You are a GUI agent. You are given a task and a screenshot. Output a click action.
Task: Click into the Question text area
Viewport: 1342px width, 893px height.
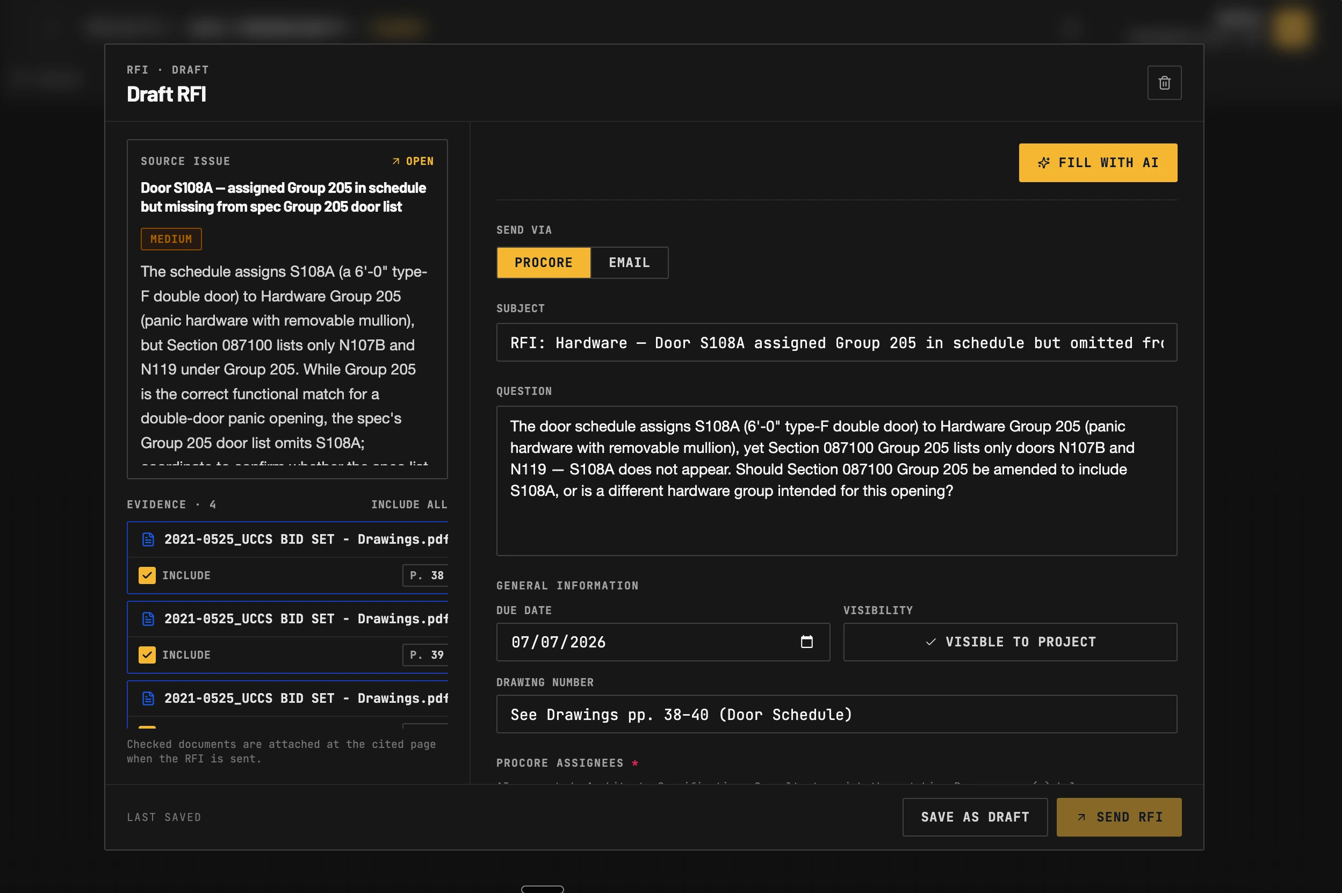tap(836, 481)
